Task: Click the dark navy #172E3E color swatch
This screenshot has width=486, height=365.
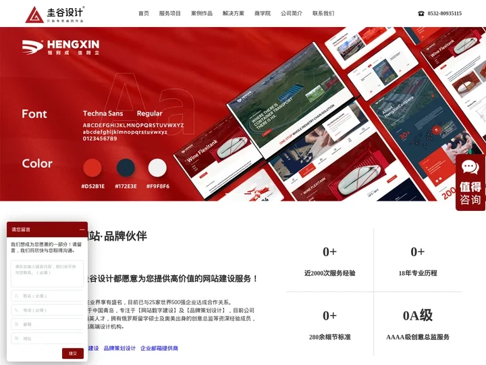Action: 126,168
